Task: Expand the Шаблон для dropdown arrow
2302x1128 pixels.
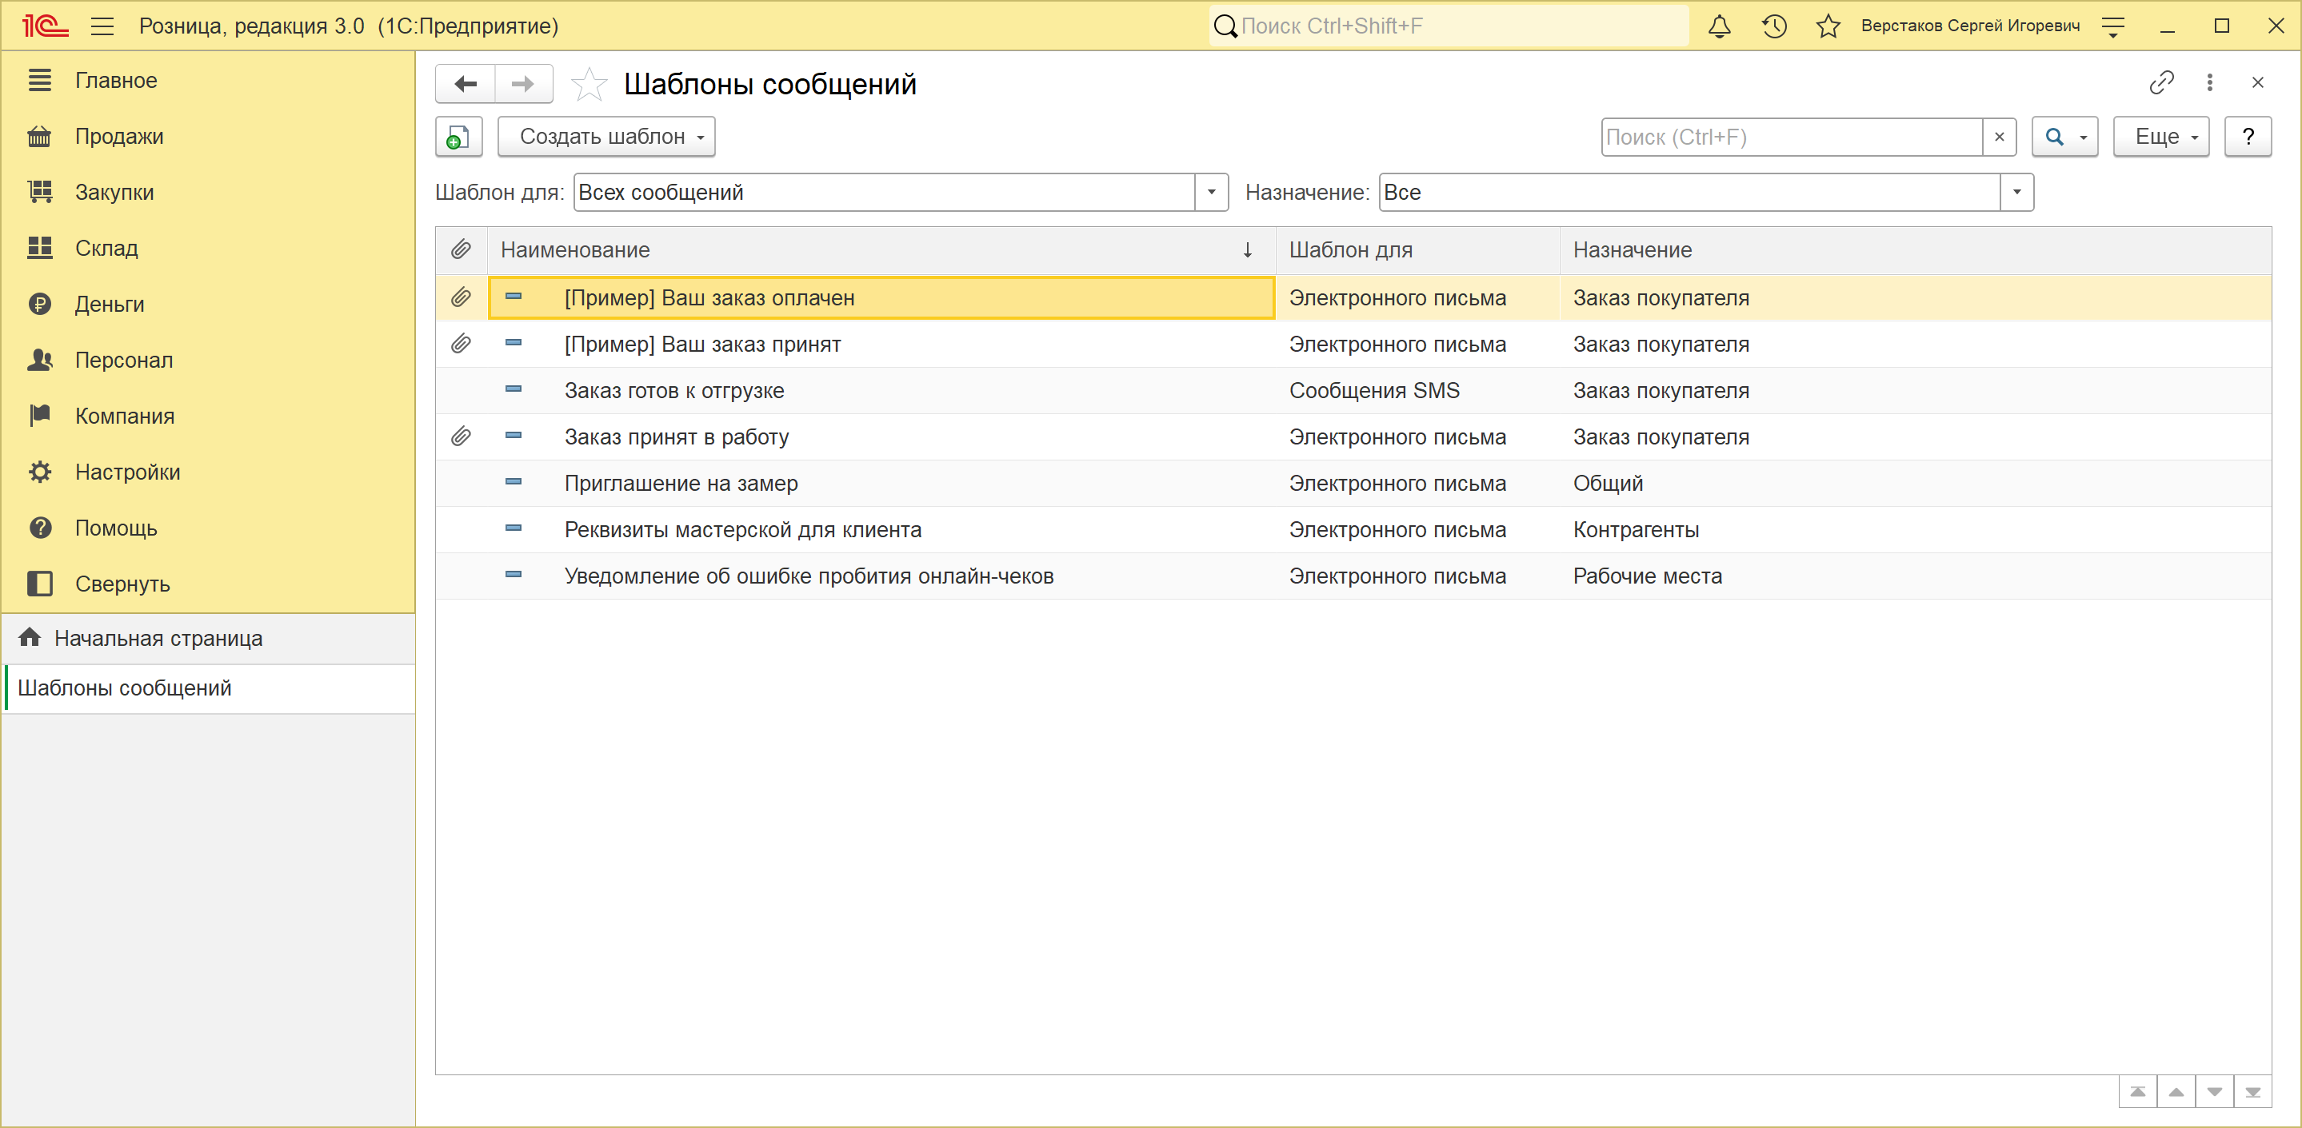Action: point(1212,192)
